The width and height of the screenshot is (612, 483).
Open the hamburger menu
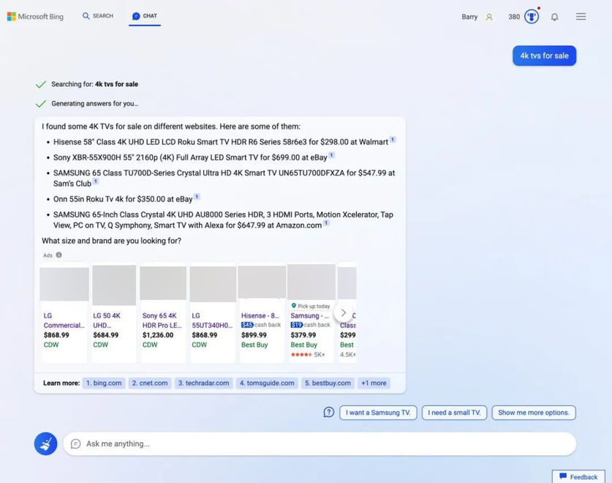581,16
